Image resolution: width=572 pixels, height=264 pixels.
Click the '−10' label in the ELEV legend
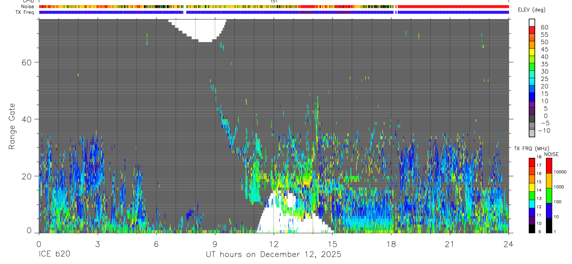coord(544,131)
